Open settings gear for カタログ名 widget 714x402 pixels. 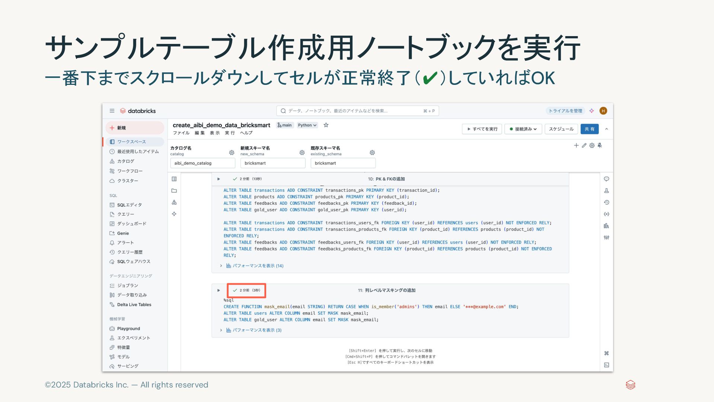[232, 153]
